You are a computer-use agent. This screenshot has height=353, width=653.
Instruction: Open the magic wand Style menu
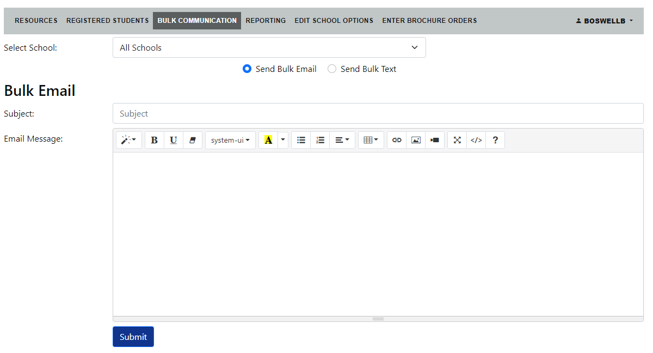129,140
